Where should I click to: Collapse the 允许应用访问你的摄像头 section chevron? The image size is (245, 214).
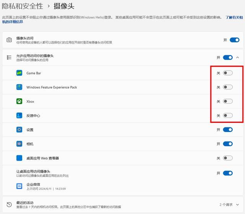click(x=238, y=58)
